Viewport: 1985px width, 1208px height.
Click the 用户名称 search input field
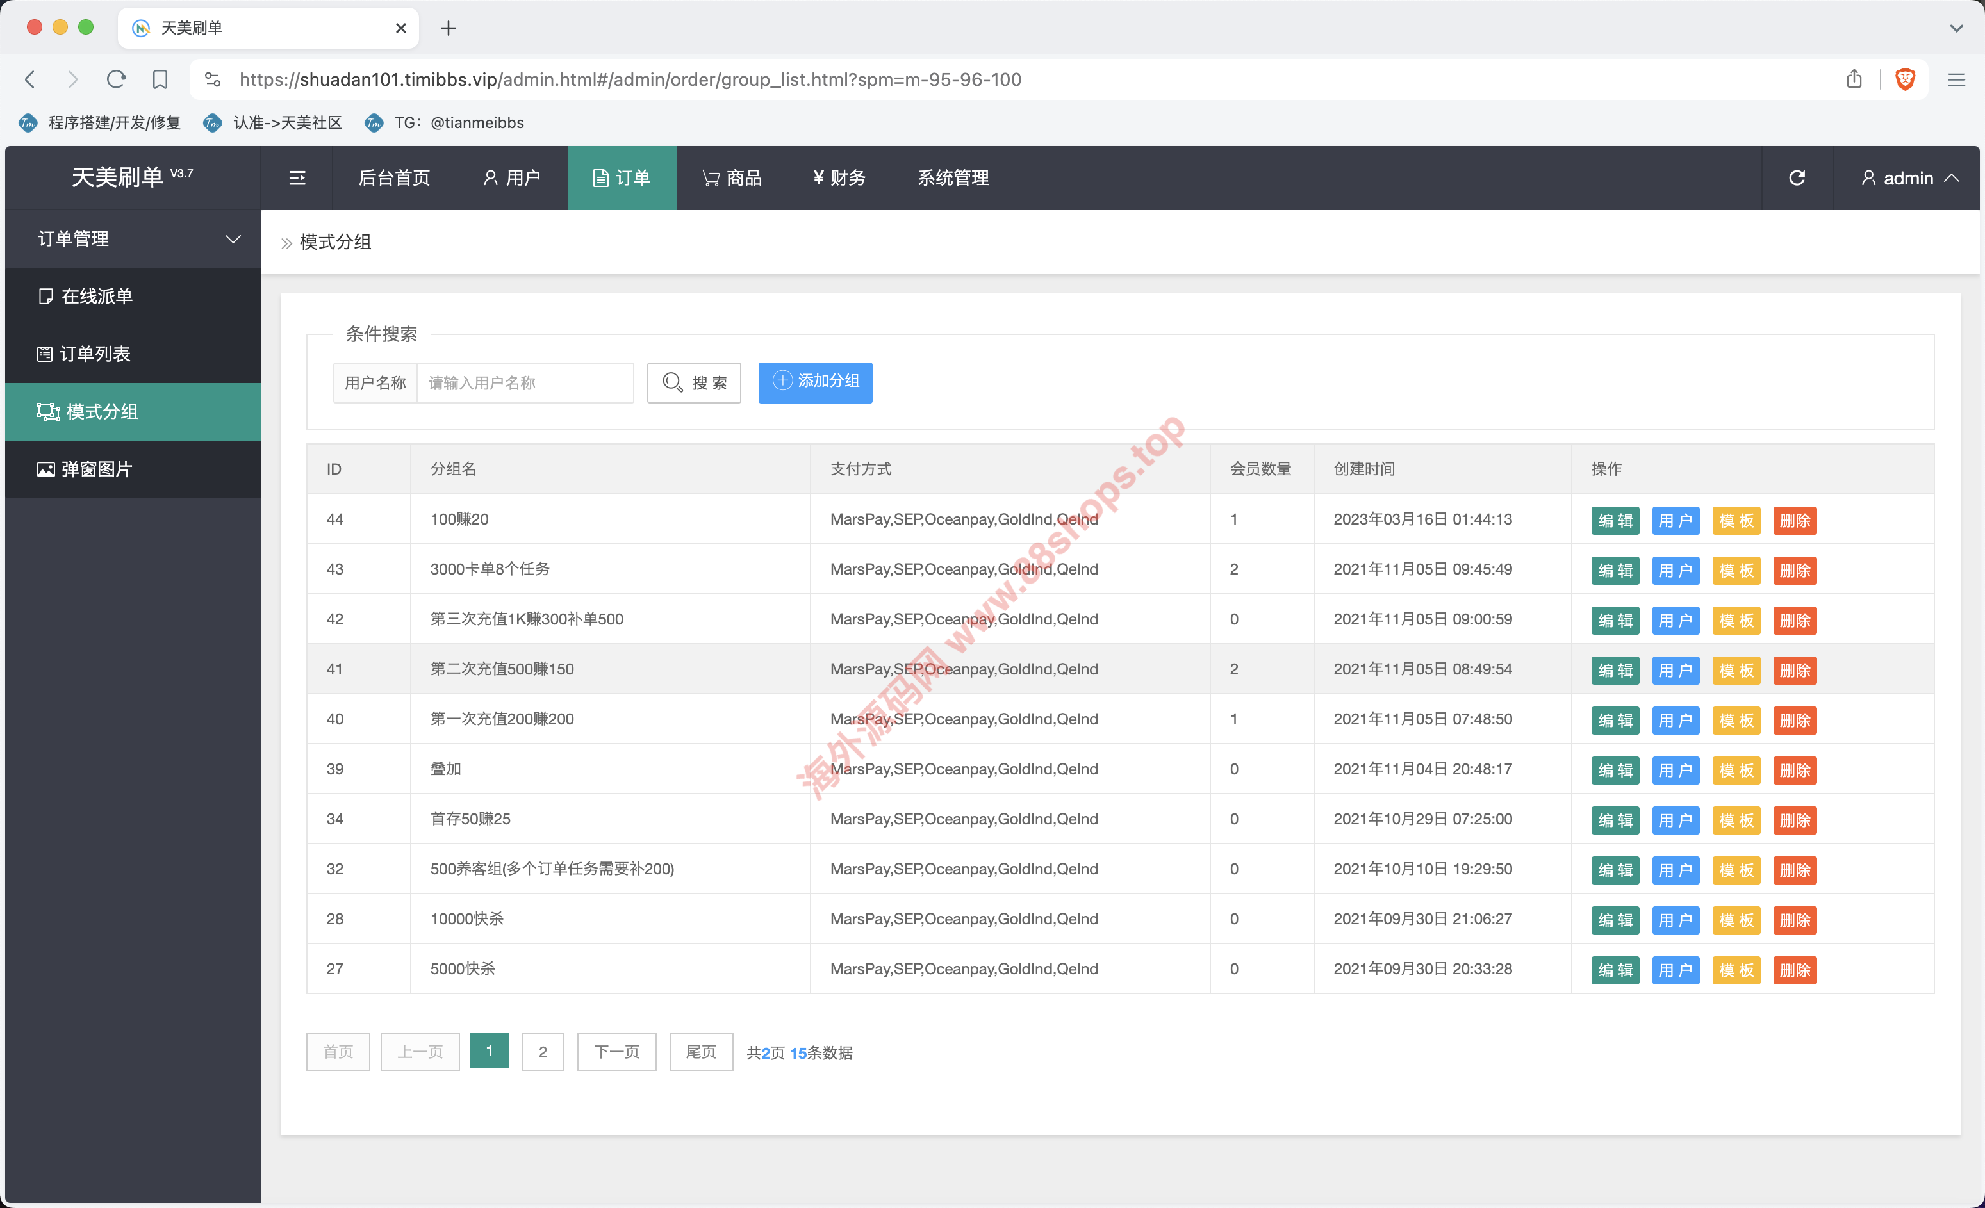525,382
